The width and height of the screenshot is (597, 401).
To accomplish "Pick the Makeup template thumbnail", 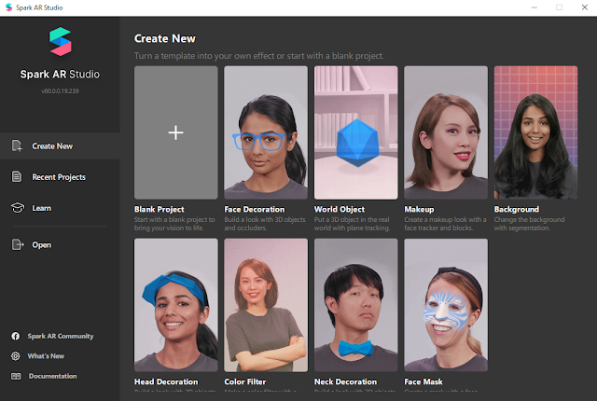I will 446,132.
